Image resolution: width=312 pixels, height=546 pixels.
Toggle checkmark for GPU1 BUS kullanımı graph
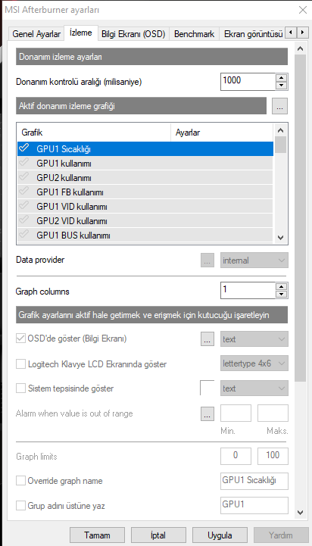24,235
